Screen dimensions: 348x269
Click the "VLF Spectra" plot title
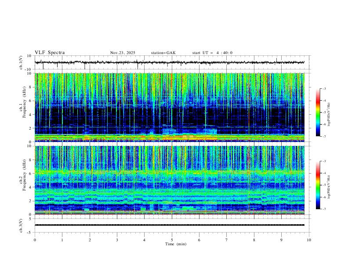[x=50, y=53]
